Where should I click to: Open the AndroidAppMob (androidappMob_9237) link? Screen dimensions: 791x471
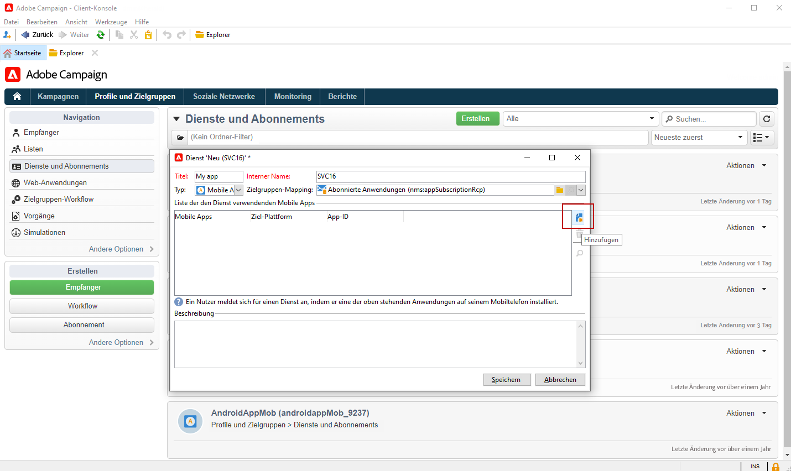[290, 413]
